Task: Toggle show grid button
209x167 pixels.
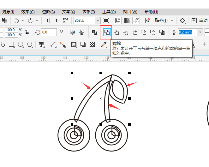Action: pos(127,21)
